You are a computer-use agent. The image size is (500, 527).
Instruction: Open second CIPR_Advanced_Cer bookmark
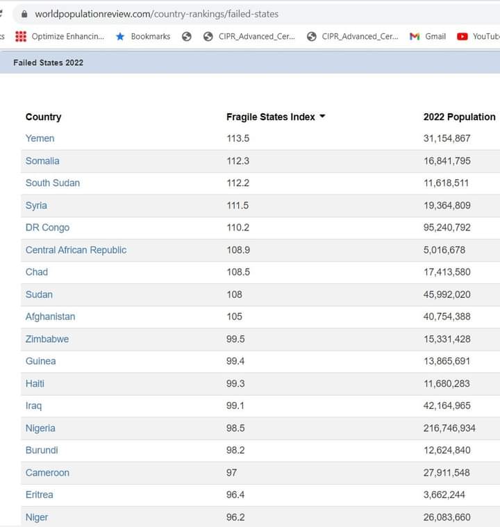pos(353,36)
